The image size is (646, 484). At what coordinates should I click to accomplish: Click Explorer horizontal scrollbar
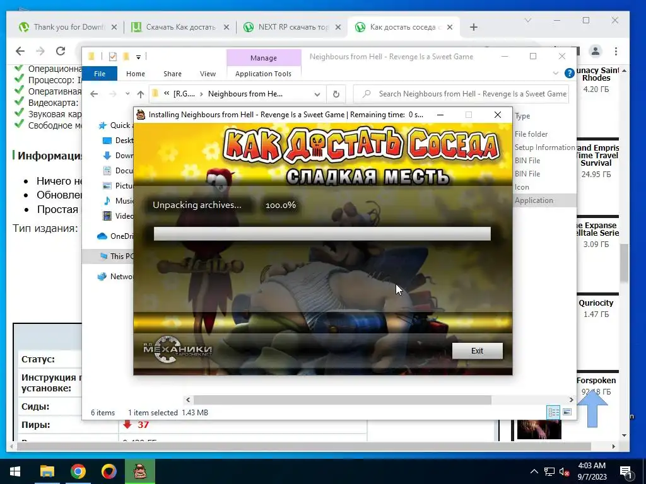[342, 400]
